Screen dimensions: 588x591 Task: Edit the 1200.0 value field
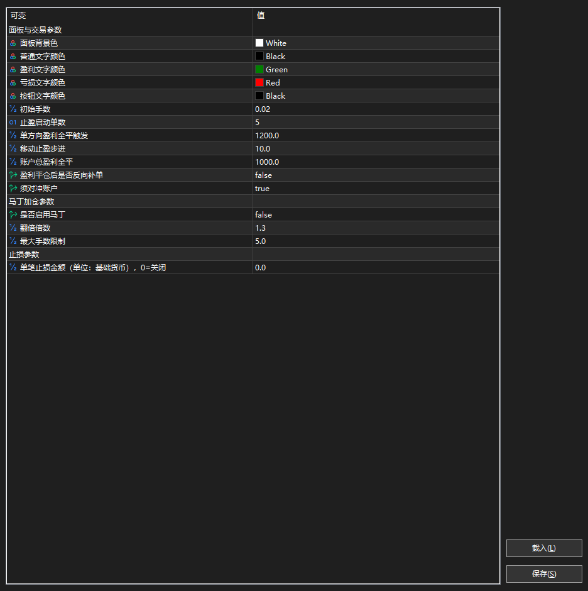point(376,136)
